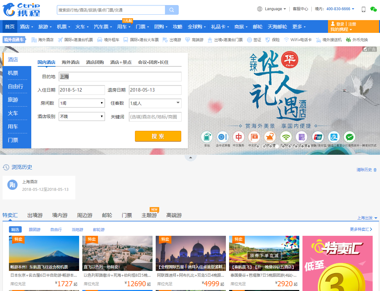
Task: Open 境外租车 car rental icon link
Action: 100,40
